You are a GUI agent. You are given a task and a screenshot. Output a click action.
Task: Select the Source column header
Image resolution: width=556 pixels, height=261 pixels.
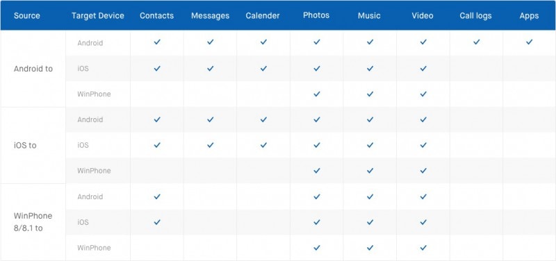(27, 15)
